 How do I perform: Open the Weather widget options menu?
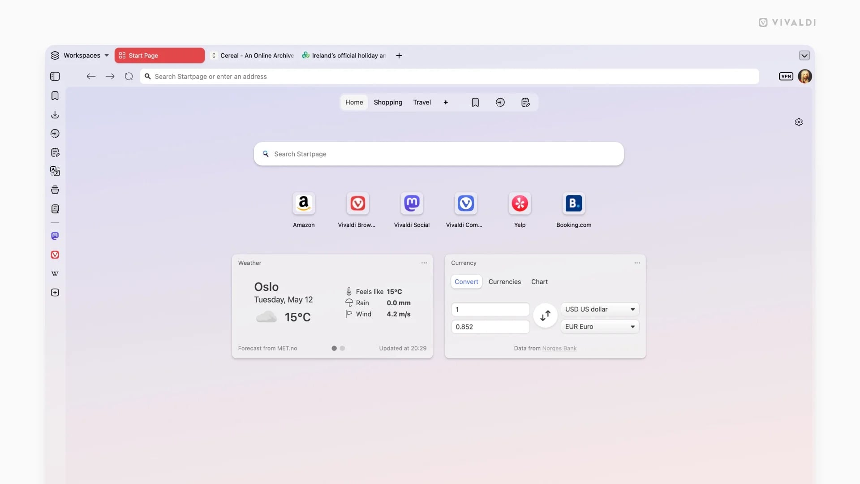424,263
